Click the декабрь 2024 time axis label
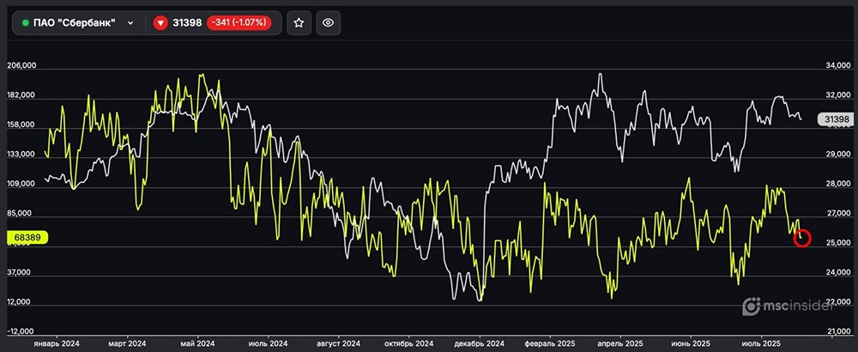This screenshot has height=352, width=858. [x=480, y=343]
